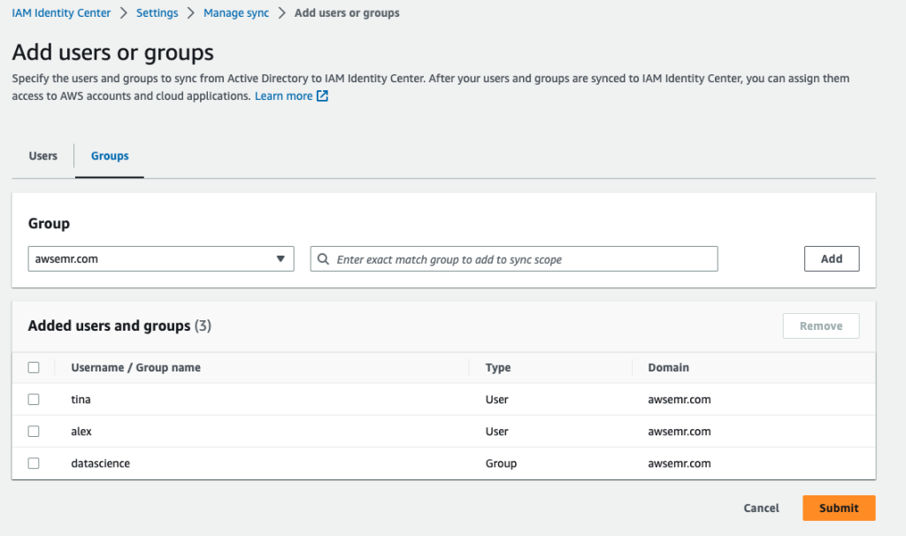Return to Manage sync breadcrumb
The height and width of the screenshot is (536, 906).
[236, 13]
